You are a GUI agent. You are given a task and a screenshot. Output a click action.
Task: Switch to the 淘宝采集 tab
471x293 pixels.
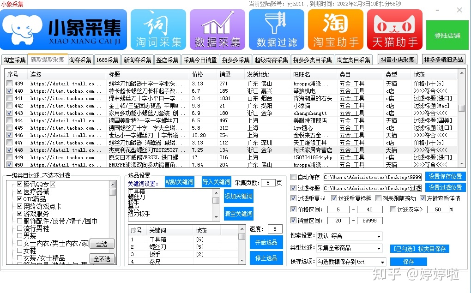click(x=14, y=60)
